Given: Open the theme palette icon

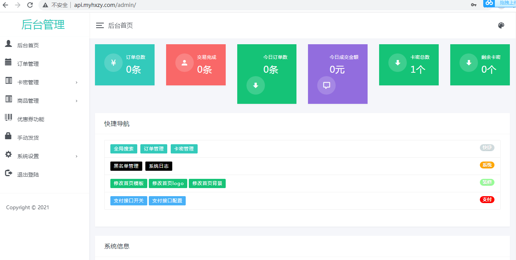Looking at the screenshot, I should point(501,25).
